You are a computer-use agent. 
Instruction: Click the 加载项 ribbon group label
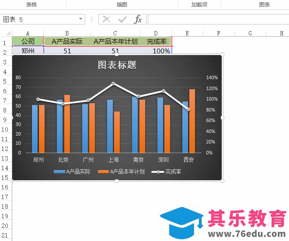(199, 4)
